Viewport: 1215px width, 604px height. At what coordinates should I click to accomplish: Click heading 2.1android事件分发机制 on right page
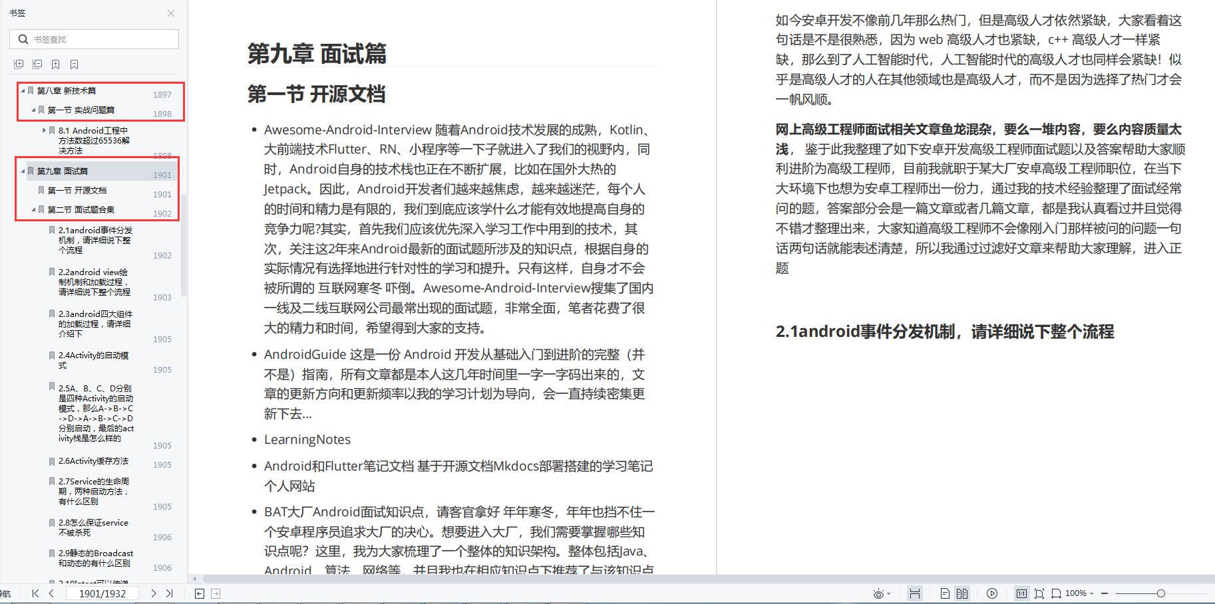pos(945,332)
